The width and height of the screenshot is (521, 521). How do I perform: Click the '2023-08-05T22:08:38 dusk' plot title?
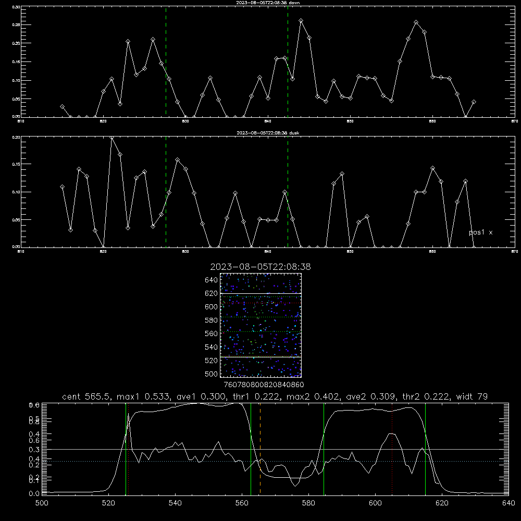[268, 133]
